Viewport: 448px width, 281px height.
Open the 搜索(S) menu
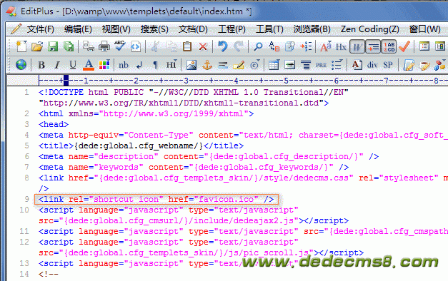[154, 29]
